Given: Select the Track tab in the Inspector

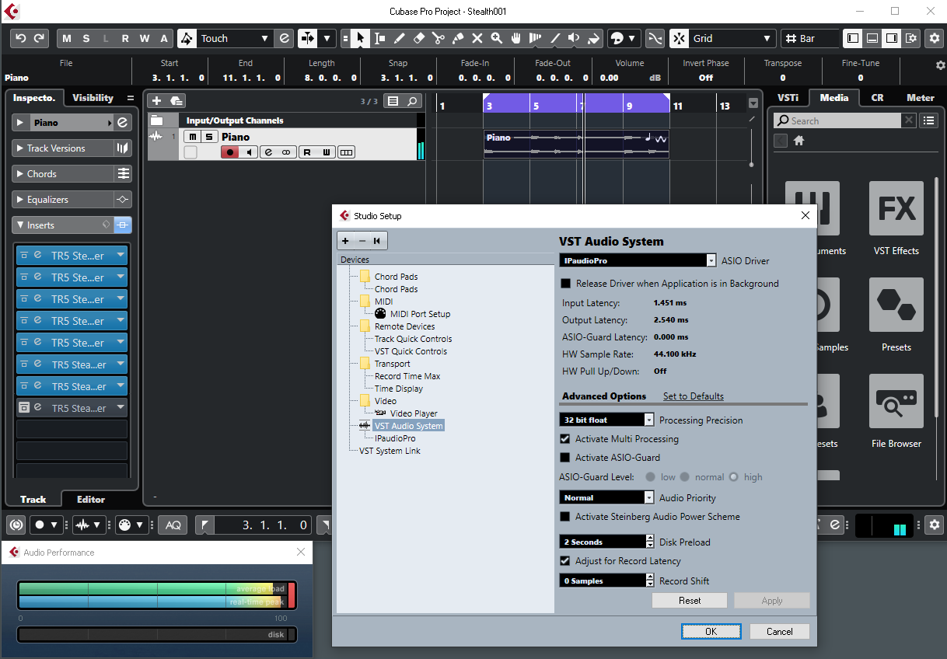Looking at the screenshot, I should [33, 500].
